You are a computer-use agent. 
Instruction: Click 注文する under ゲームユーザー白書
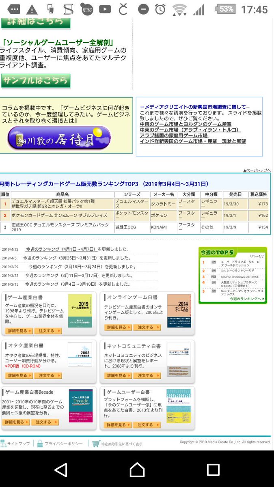pos(147,425)
